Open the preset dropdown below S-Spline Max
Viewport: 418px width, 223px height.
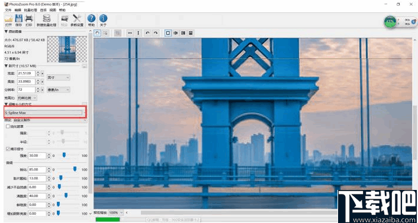point(50,120)
